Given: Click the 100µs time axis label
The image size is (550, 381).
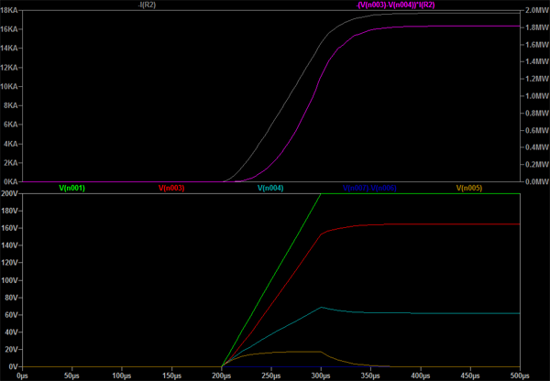Looking at the screenshot, I should point(122,376).
